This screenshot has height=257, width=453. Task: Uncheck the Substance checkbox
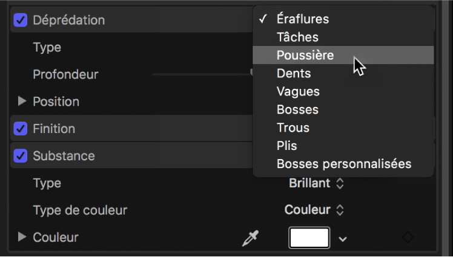click(x=21, y=156)
